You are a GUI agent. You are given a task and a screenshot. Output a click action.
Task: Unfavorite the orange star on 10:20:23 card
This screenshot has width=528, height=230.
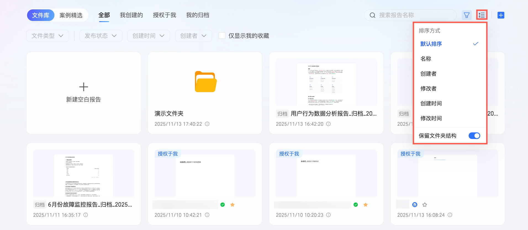[x=366, y=205]
